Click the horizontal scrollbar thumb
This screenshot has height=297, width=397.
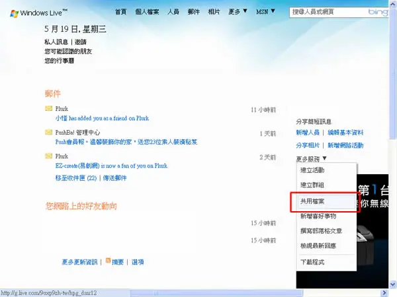coord(218,293)
